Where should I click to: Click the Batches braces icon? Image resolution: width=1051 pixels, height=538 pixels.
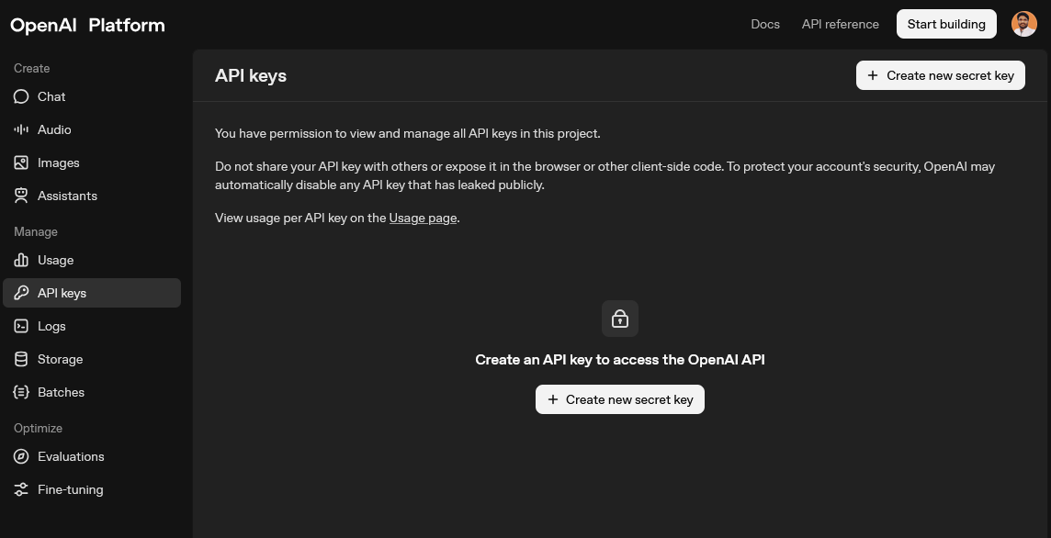pos(21,392)
